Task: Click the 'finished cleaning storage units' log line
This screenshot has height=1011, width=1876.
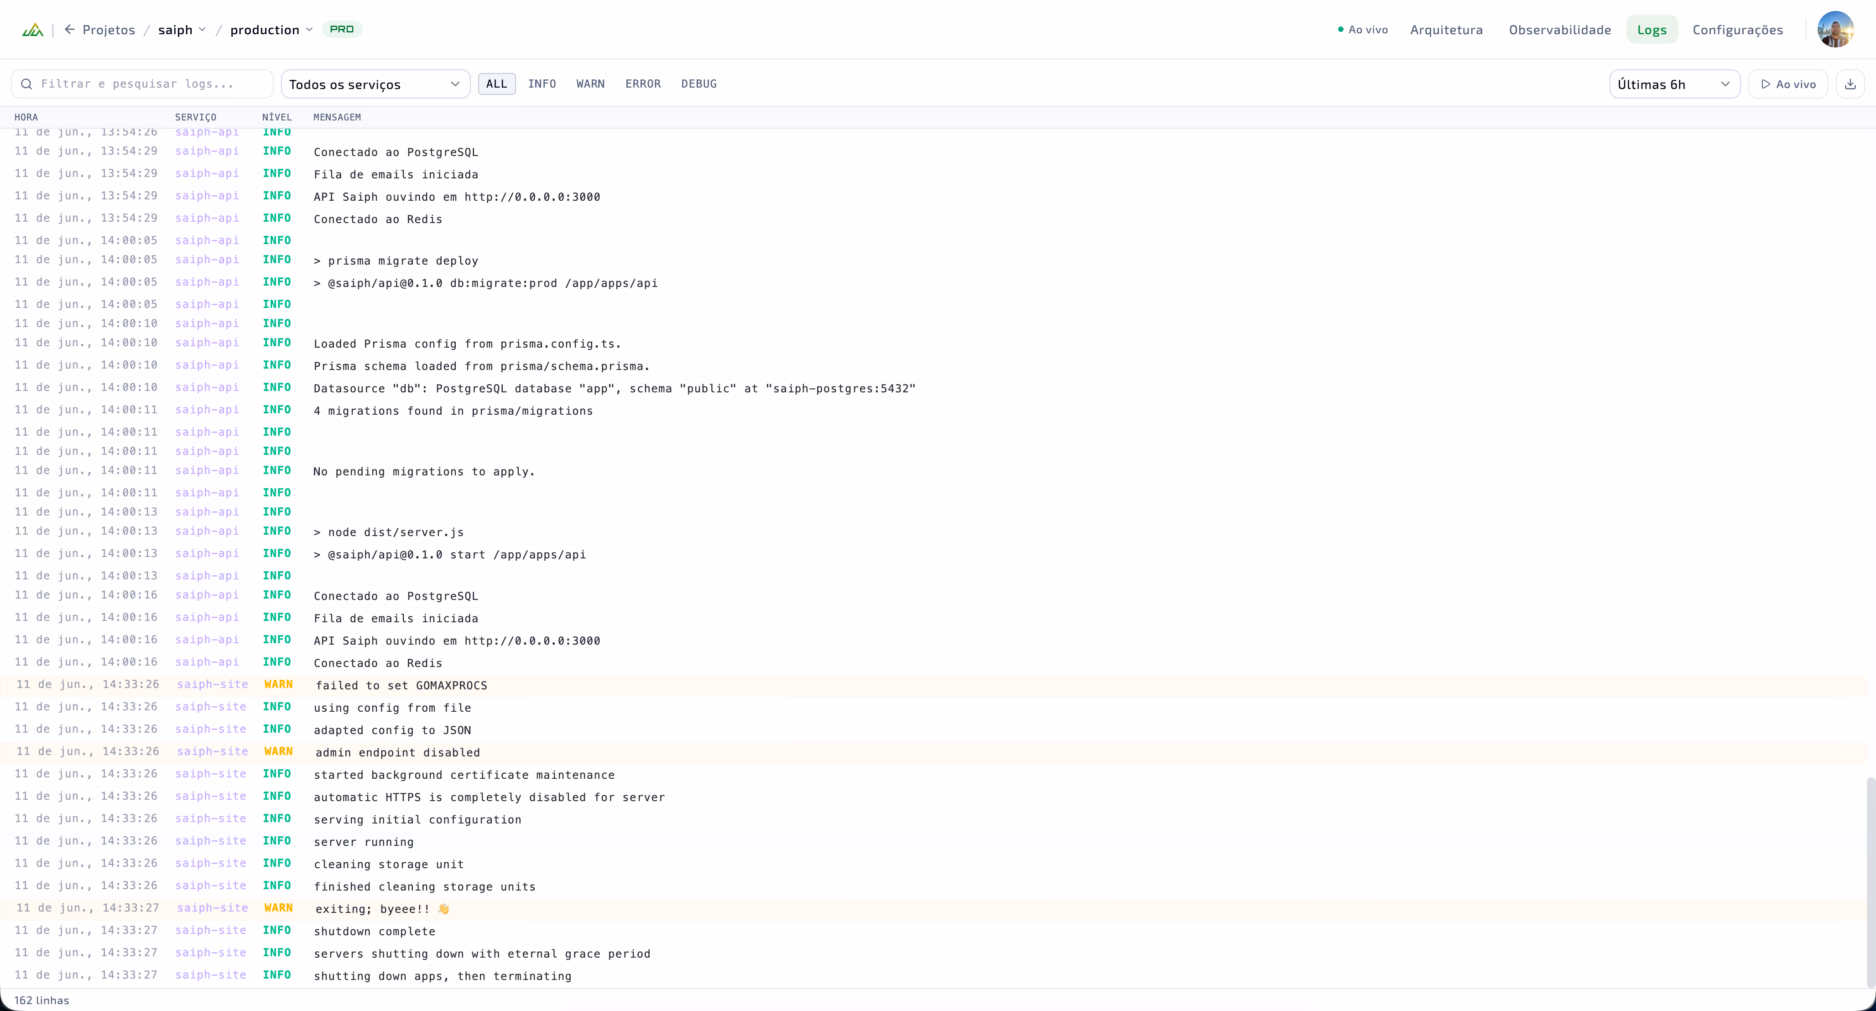Action: click(x=425, y=887)
